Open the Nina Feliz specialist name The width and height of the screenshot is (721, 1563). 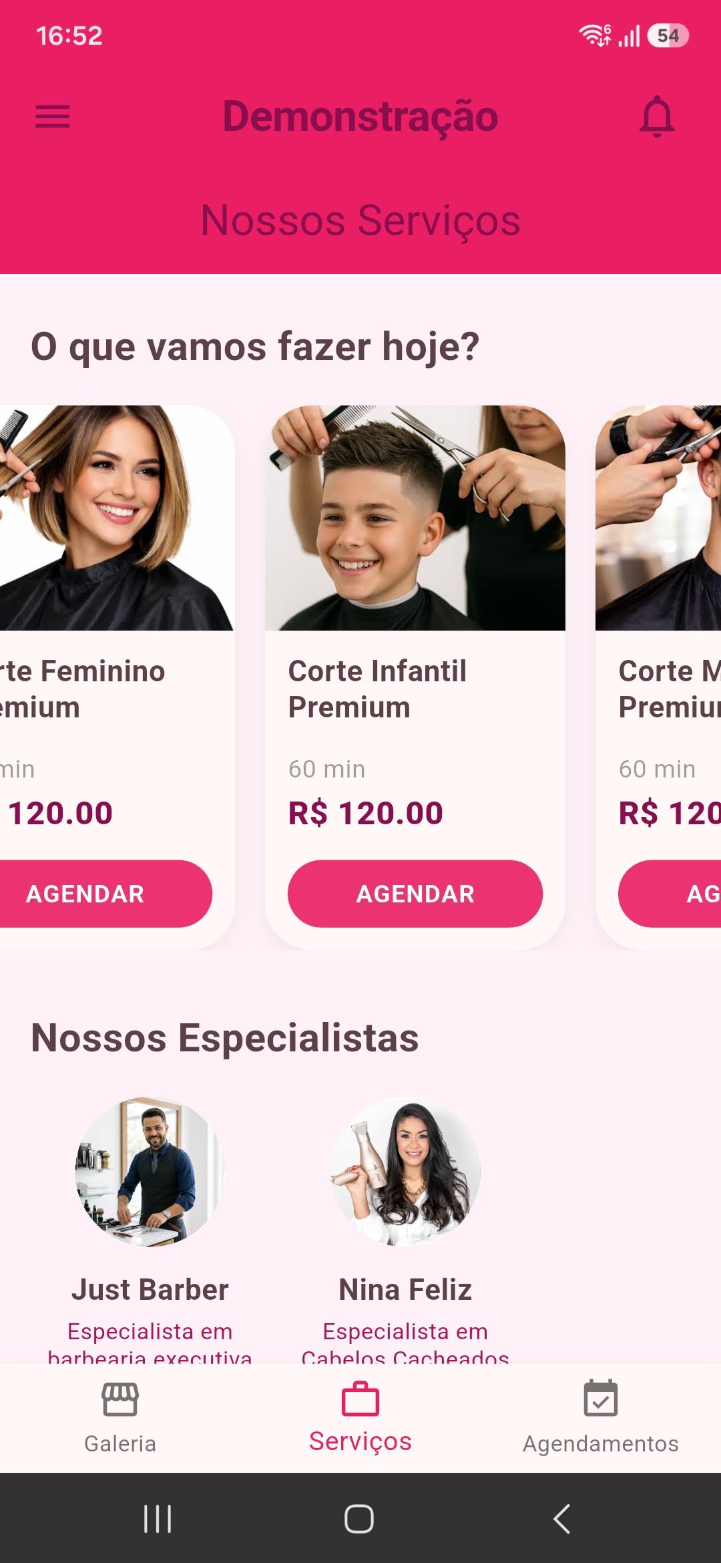coord(405,1289)
